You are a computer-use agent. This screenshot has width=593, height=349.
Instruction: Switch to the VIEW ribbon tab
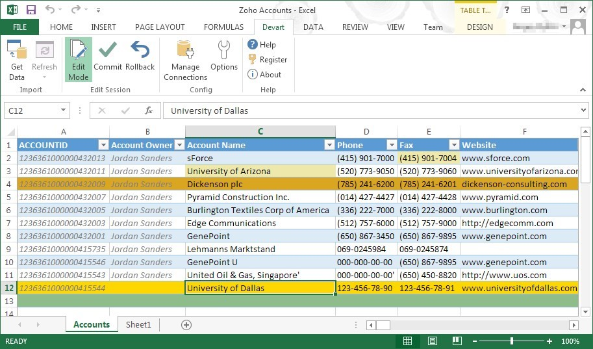click(x=396, y=27)
